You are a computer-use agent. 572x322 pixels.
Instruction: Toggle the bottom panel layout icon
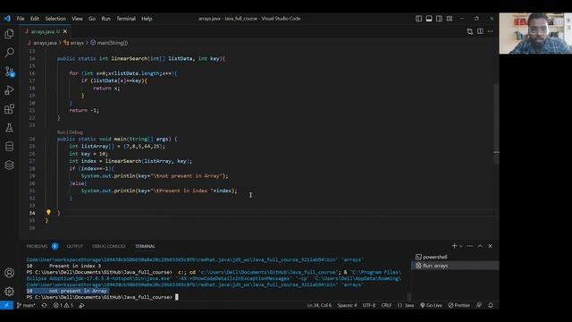[429, 18]
